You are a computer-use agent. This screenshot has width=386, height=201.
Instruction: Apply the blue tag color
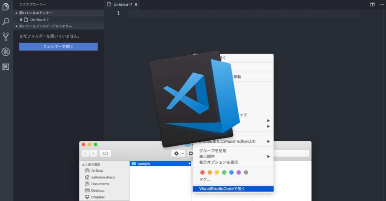tap(232, 173)
